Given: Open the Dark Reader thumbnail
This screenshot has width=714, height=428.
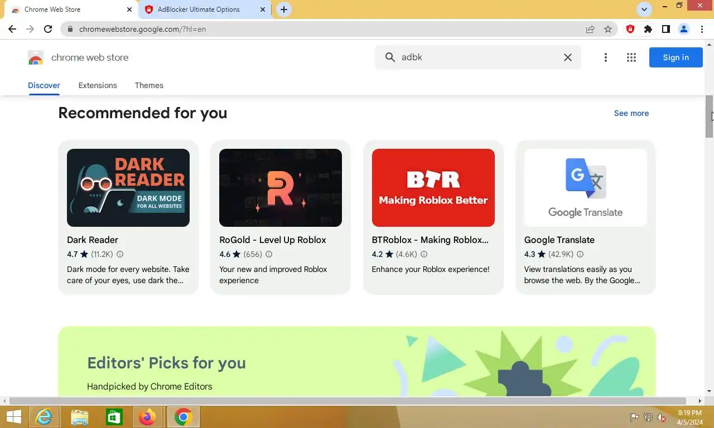Looking at the screenshot, I should 128,188.
